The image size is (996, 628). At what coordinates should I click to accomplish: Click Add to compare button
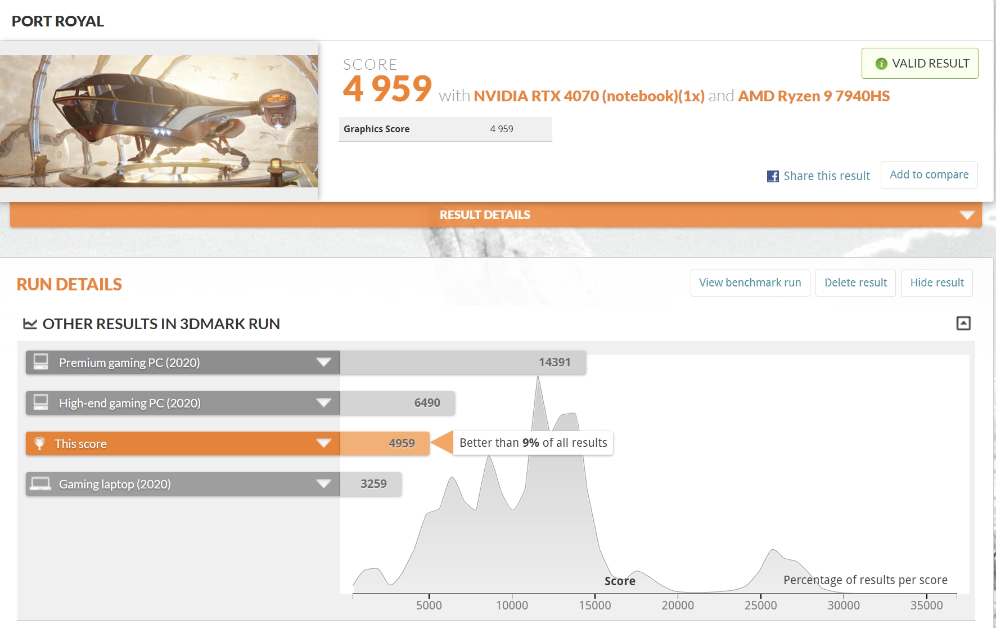click(929, 175)
